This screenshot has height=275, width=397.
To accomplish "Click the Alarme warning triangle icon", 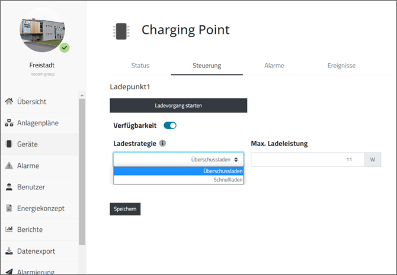I will [x=9, y=166].
